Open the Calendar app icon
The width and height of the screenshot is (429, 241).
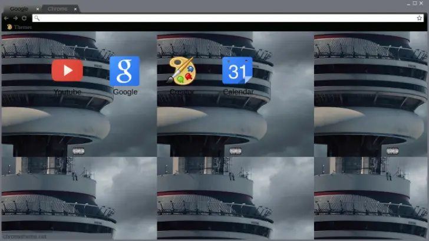[x=237, y=71]
